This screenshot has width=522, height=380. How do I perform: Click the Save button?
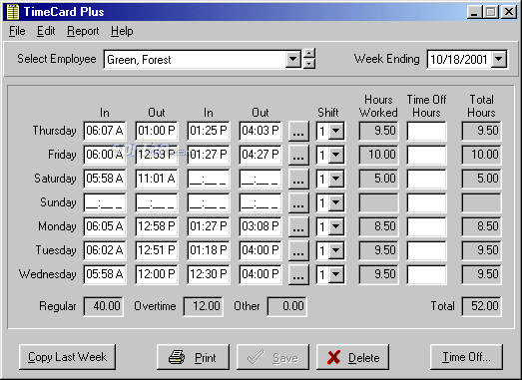coord(272,357)
